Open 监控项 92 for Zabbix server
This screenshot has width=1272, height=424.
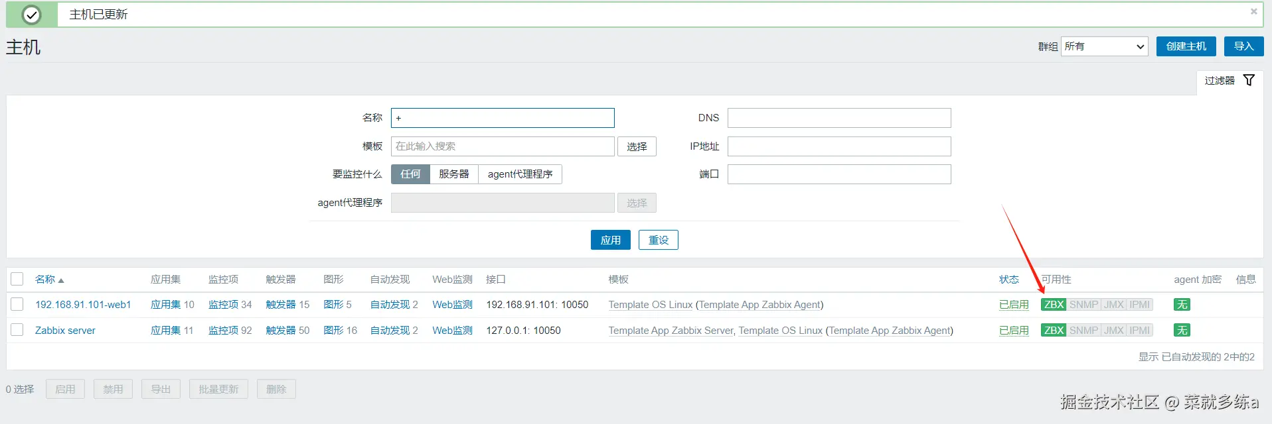click(x=223, y=331)
